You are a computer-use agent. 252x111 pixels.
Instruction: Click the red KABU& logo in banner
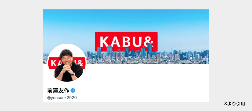[126, 42]
